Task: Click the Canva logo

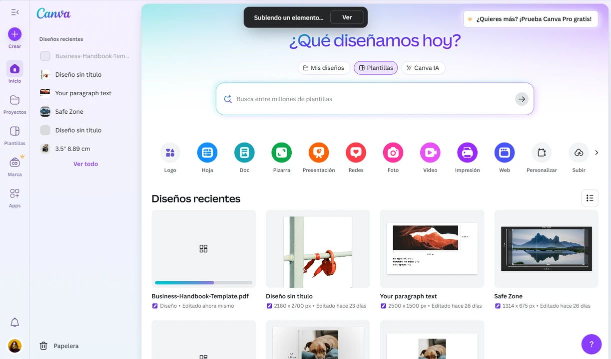Action: 53,13
